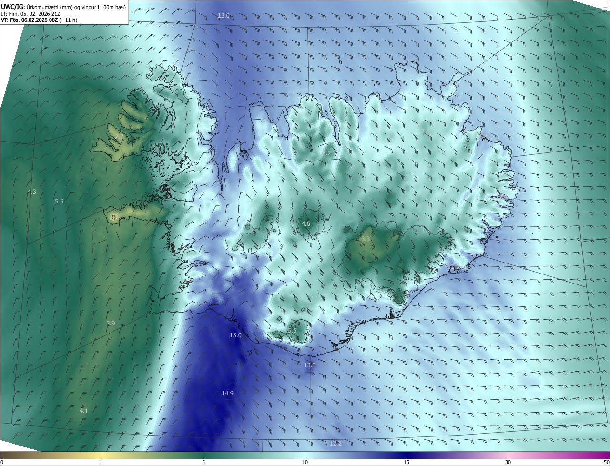Click the 4.6 value on the glacier
This screenshot has height=466, width=610.
(306, 223)
